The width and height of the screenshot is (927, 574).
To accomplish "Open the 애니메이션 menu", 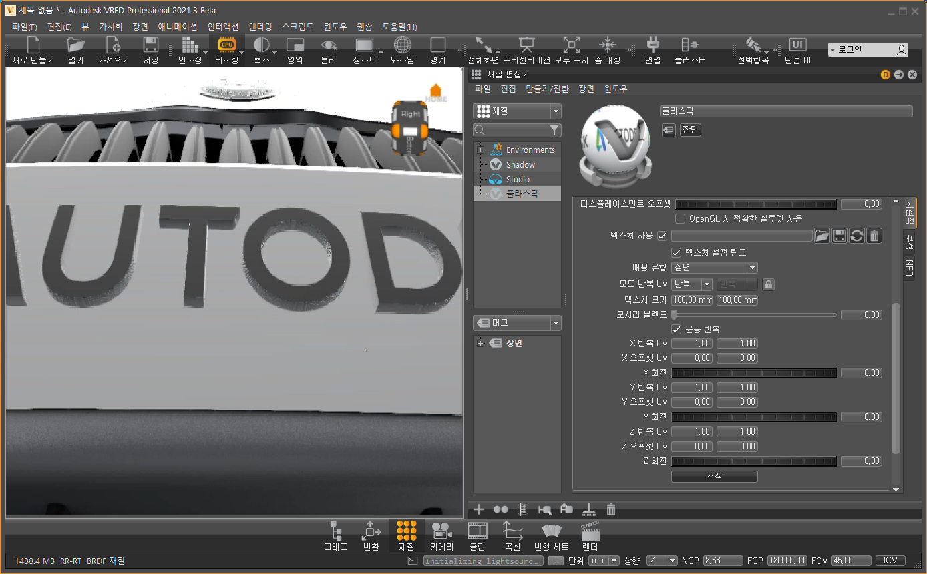I will 177,27.
